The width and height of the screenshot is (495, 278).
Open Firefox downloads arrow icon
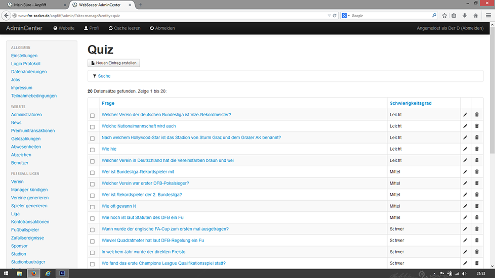coord(464,16)
